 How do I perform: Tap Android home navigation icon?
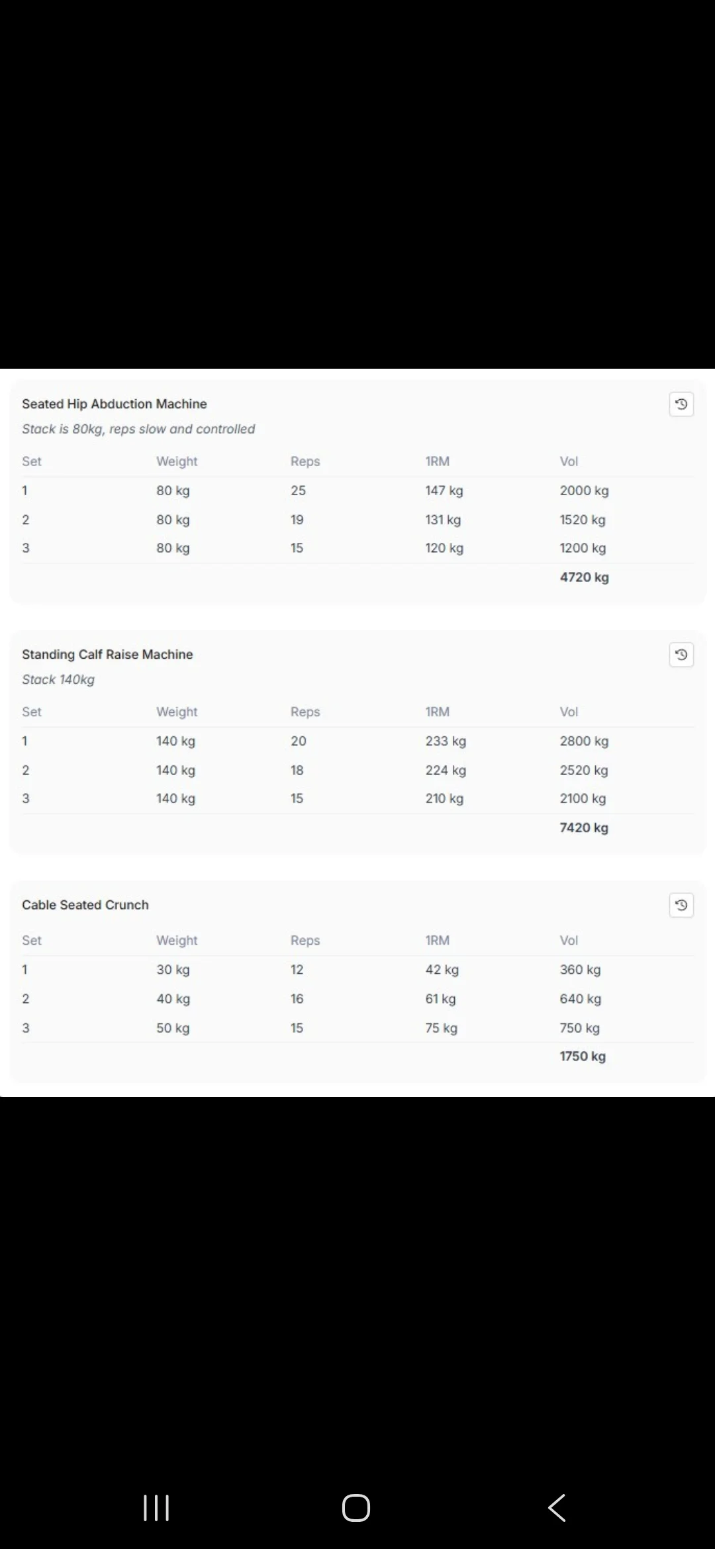click(356, 1508)
